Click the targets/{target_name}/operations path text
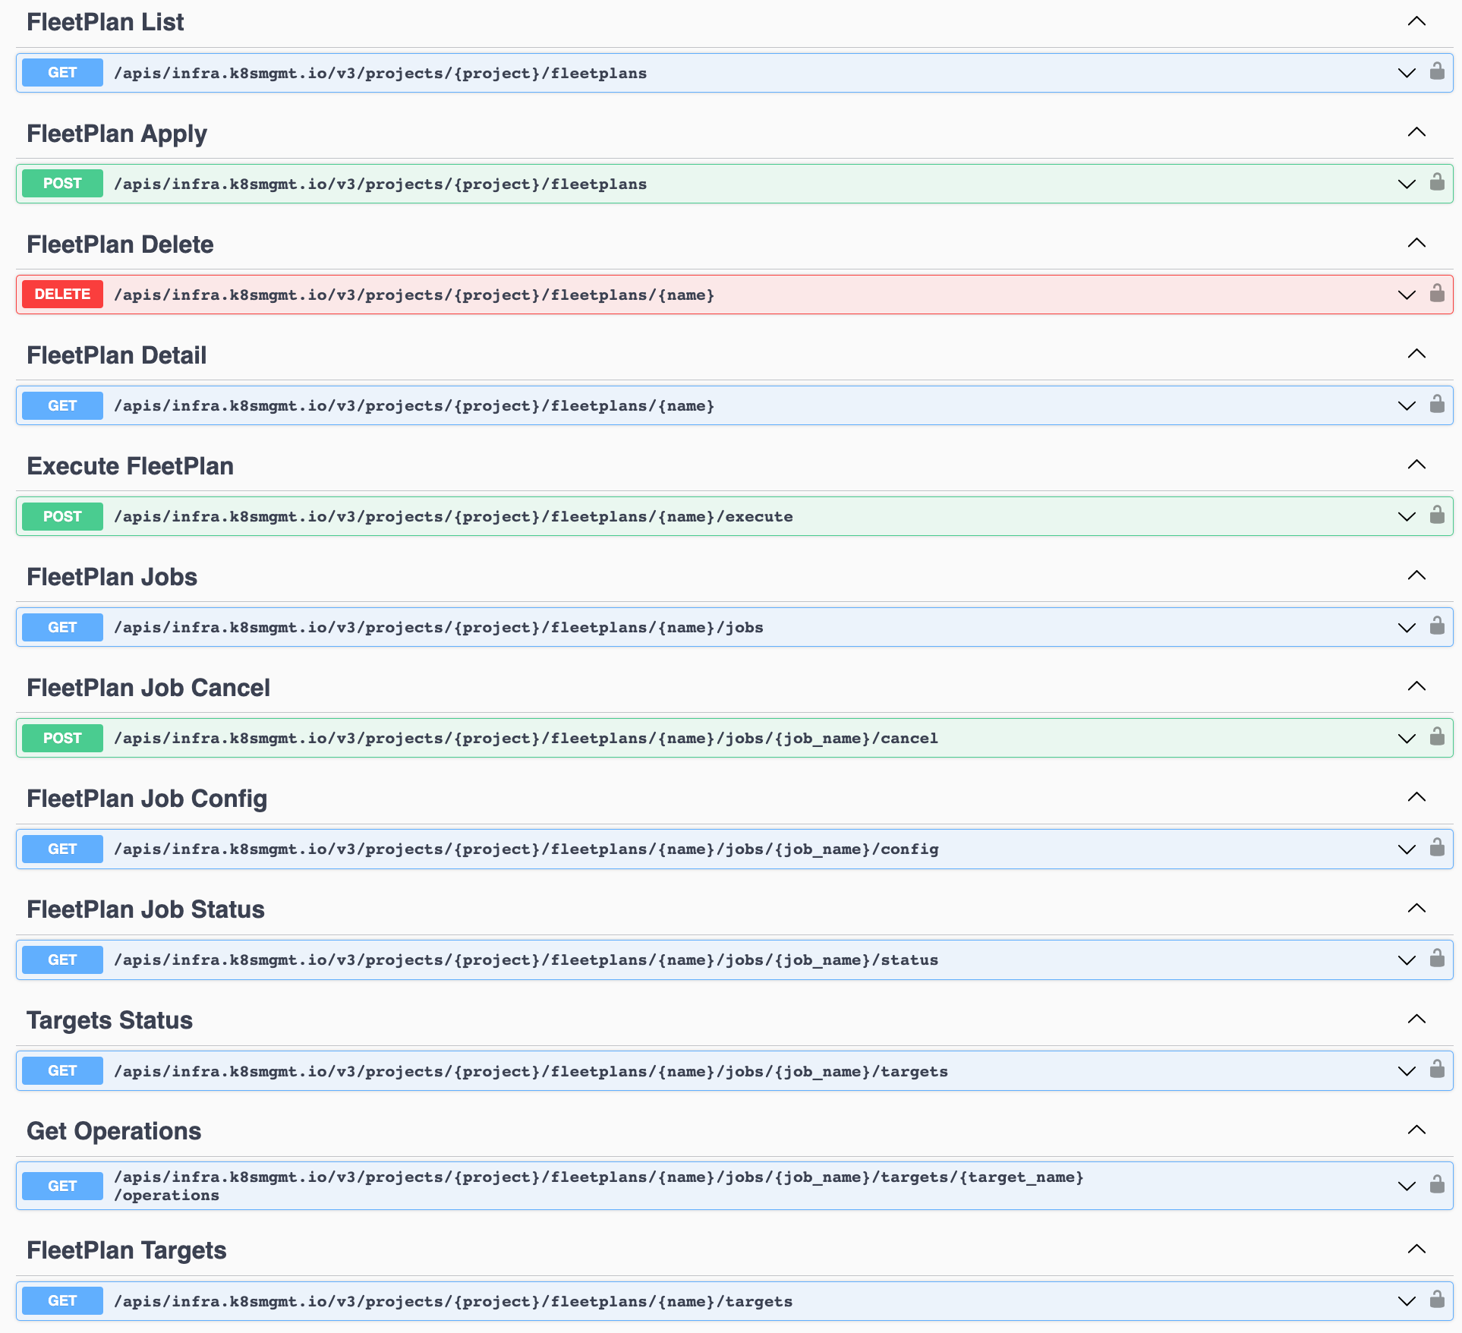The height and width of the screenshot is (1333, 1462). 599,1186
